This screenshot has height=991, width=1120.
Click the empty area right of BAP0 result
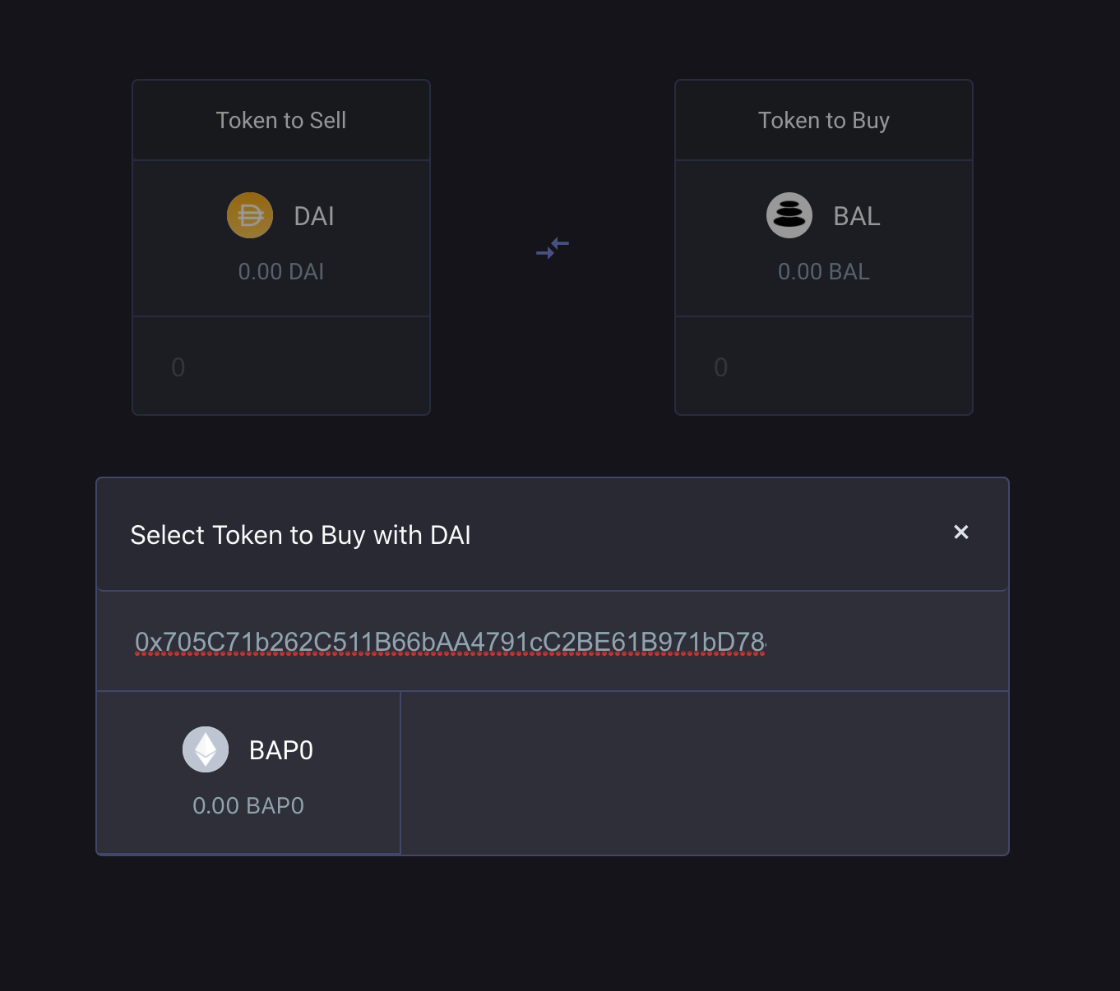coord(704,772)
